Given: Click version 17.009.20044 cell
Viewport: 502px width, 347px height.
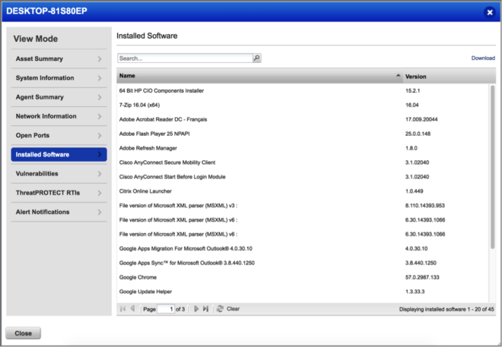Looking at the screenshot, I should (421, 119).
